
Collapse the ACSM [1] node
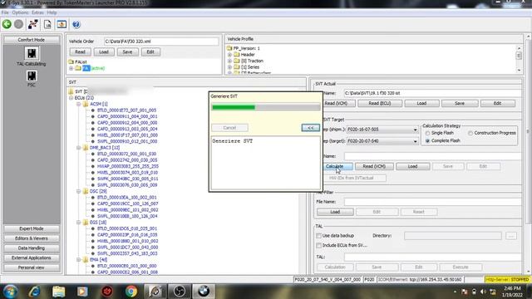tap(79, 104)
